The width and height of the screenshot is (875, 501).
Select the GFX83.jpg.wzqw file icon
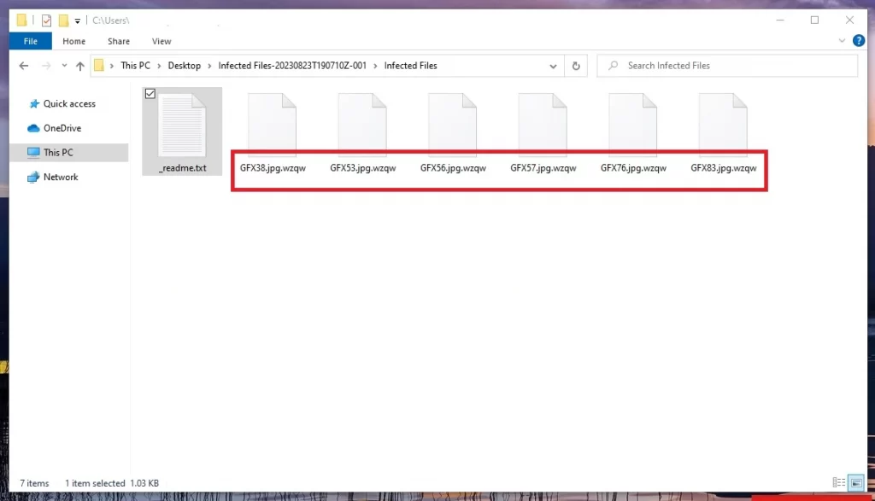(723, 125)
